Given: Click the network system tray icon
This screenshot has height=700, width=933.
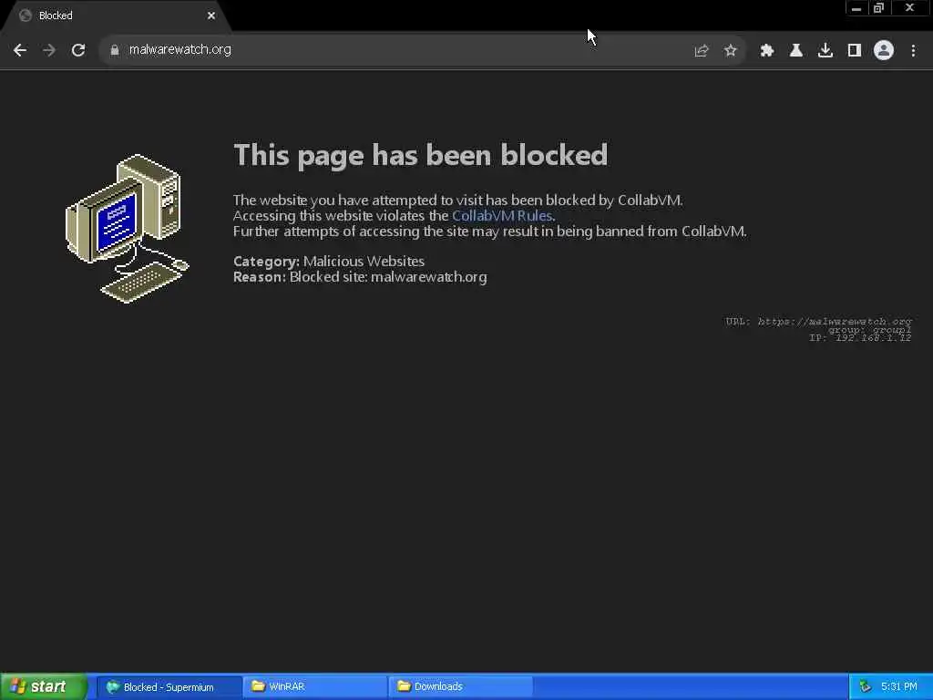Looking at the screenshot, I should 866,687.
